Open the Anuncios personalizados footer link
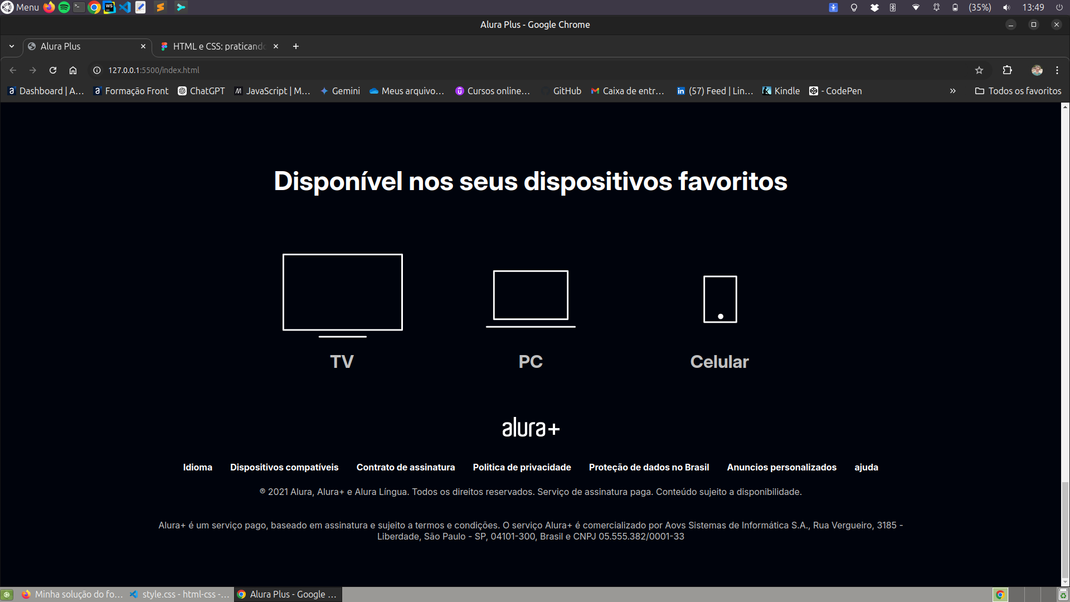 (x=781, y=467)
